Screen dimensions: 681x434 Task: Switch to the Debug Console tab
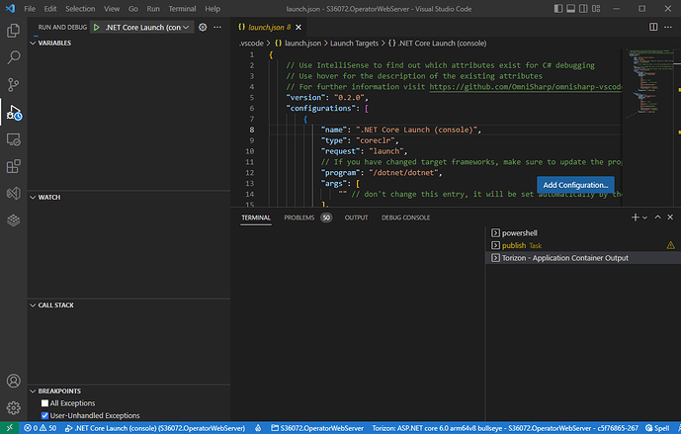click(405, 217)
